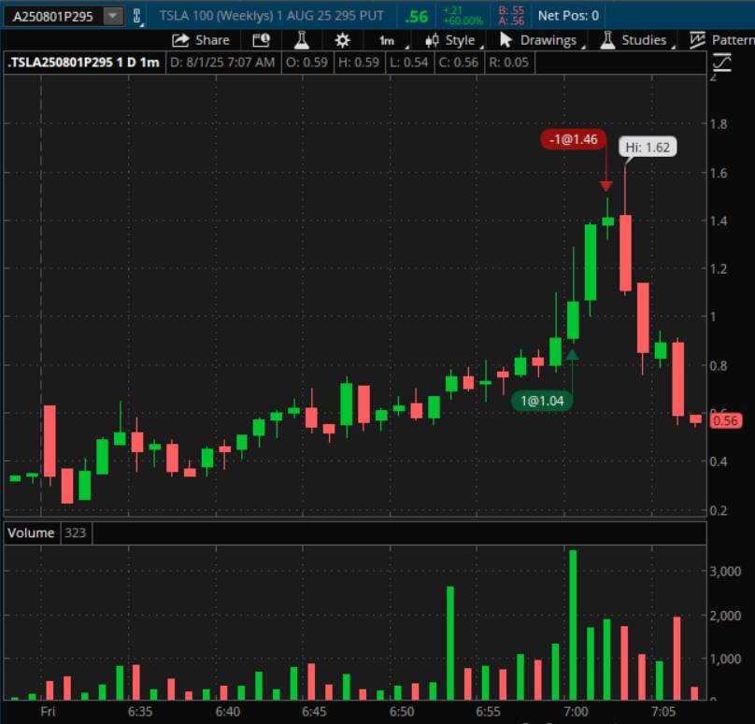Open the Patterns menu

coord(721,40)
